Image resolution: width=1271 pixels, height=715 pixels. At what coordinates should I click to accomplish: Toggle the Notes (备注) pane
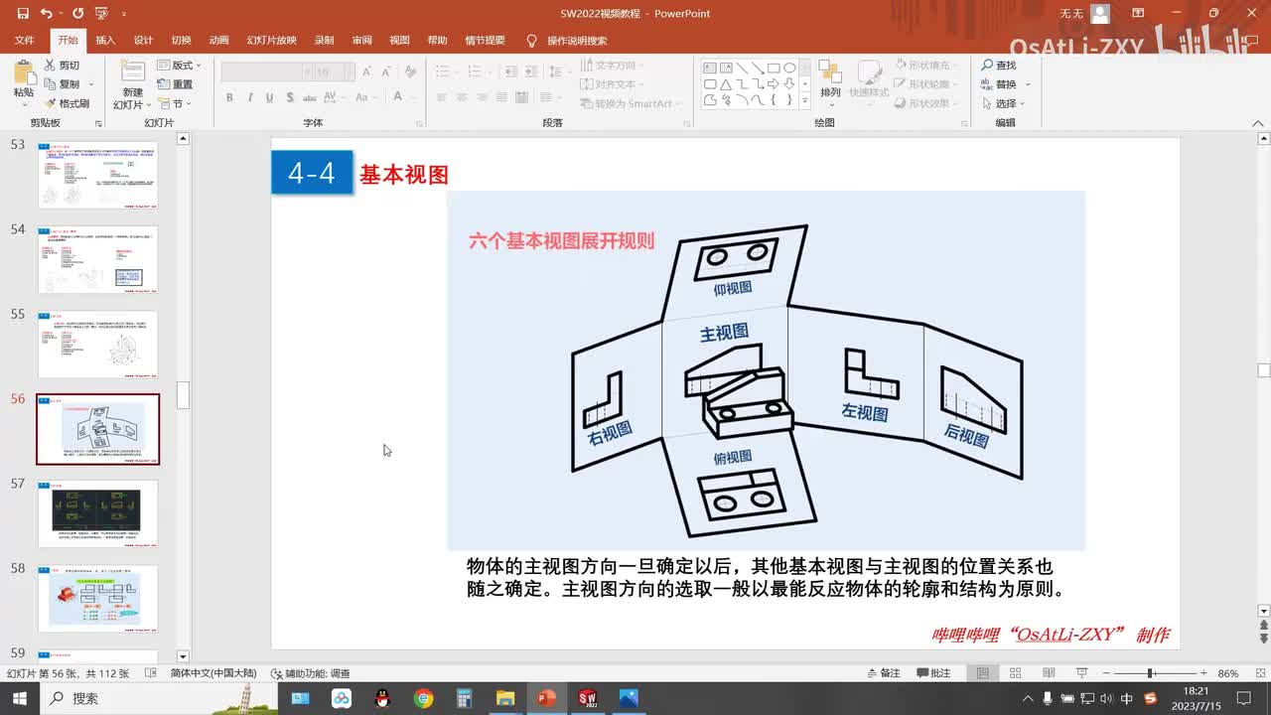click(x=884, y=673)
